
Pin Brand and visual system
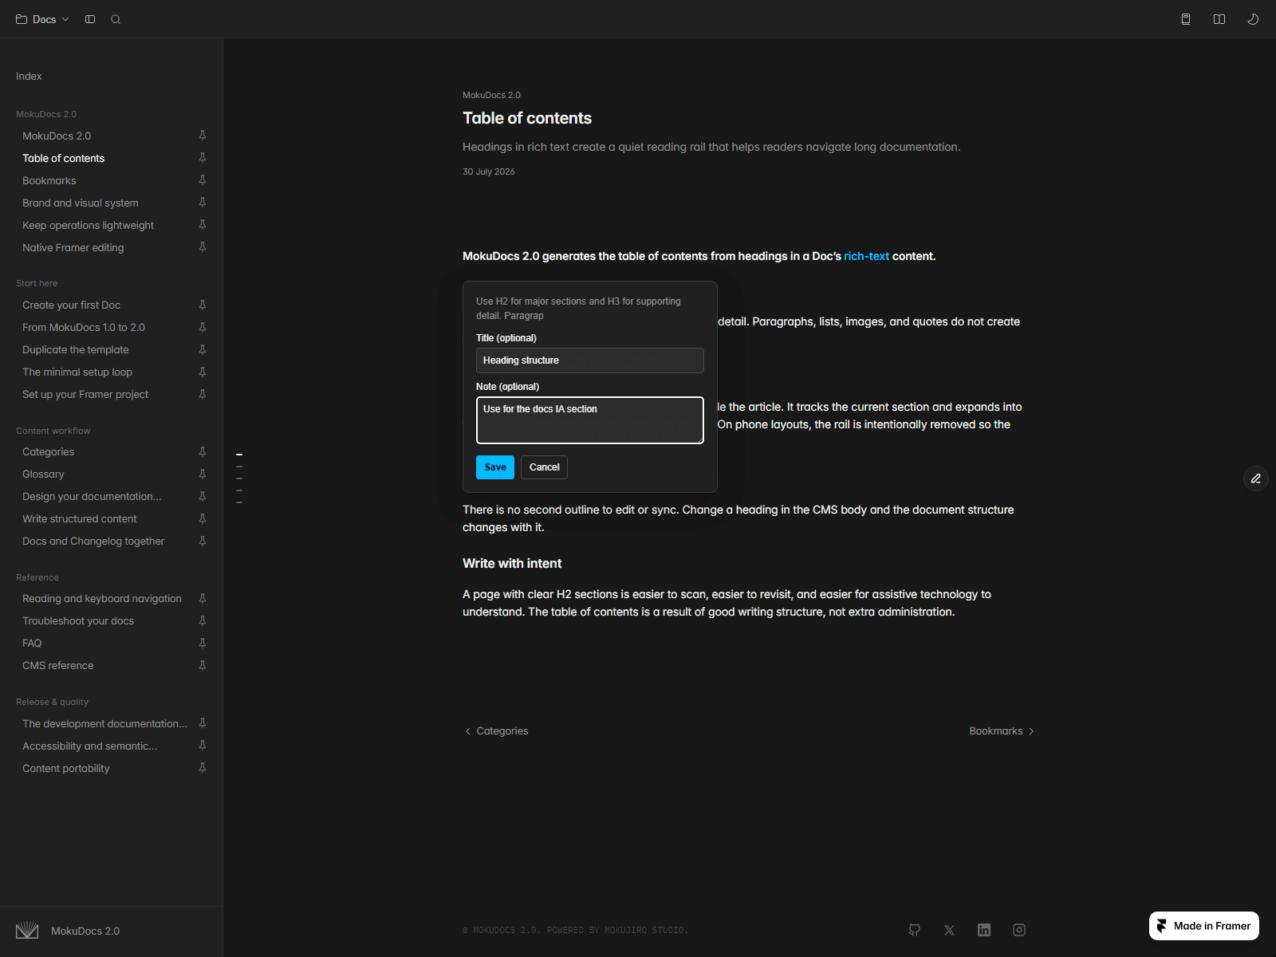pyautogui.click(x=203, y=203)
